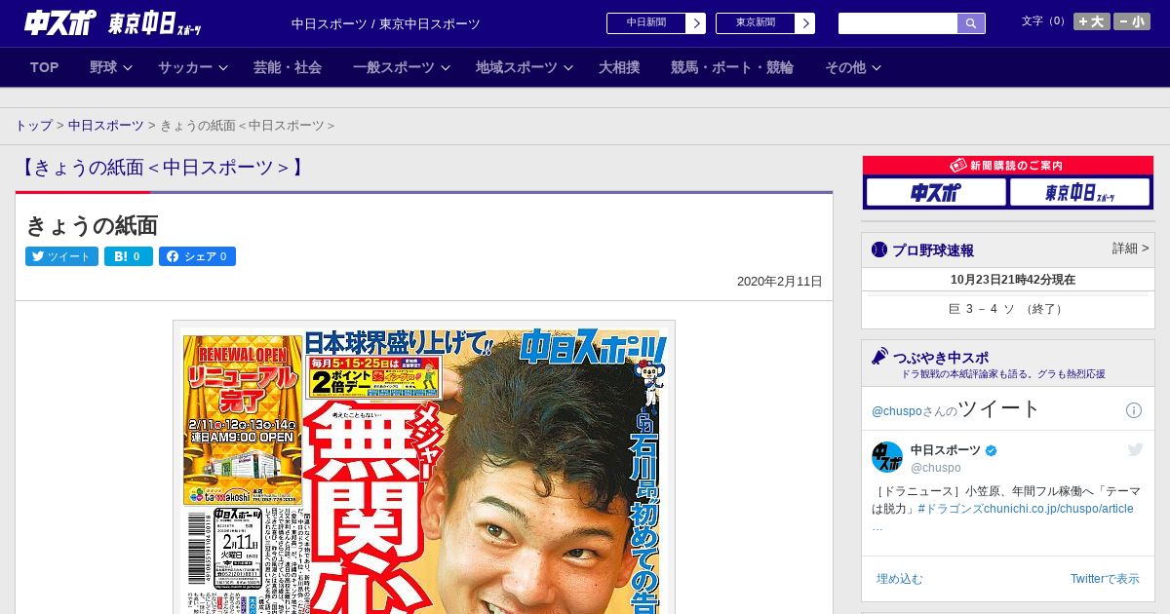Click the 東京中日スポーツ subscription banner button

1080,192
